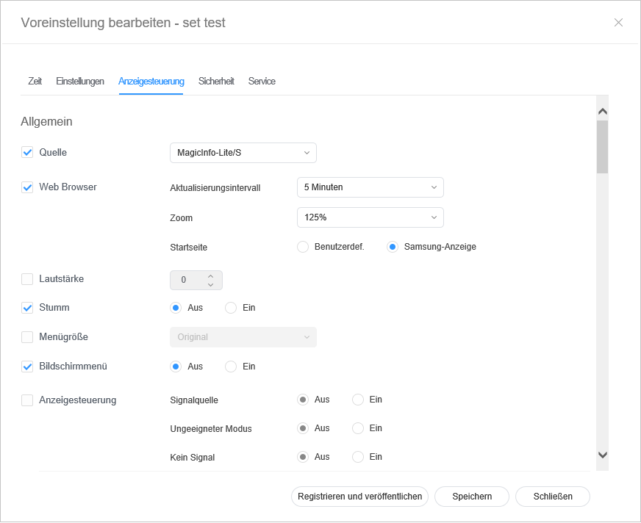Image resolution: width=641 pixels, height=523 pixels.
Task: Set Stumm to Ein
Action: click(231, 308)
